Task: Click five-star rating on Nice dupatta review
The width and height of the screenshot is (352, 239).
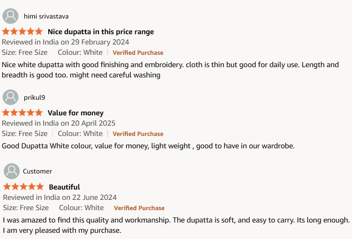Action: [22, 31]
